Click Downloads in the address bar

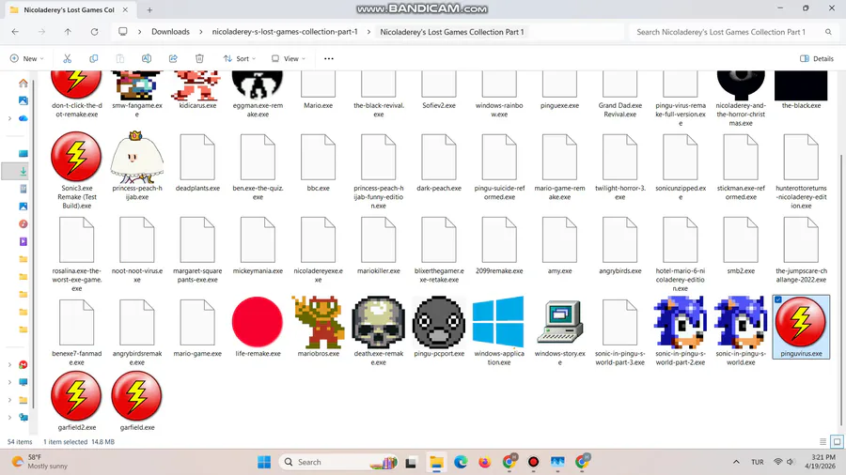click(170, 32)
